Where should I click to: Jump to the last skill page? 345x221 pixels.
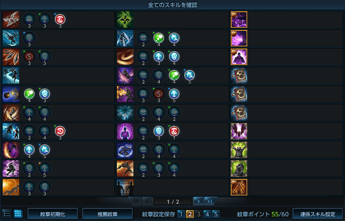pyautogui.click(x=210, y=201)
